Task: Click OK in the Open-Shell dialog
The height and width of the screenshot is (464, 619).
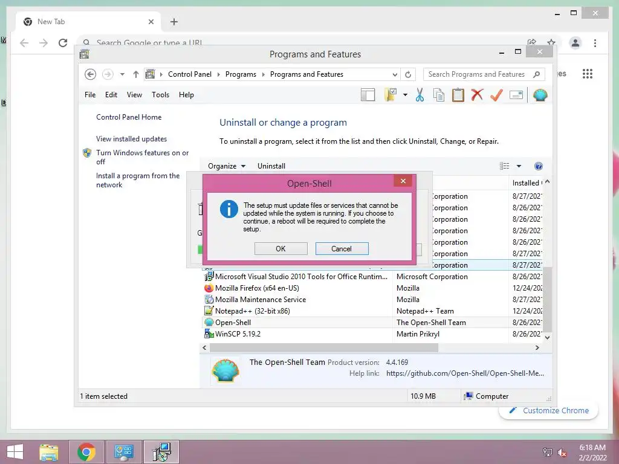Action: coord(280,248)
